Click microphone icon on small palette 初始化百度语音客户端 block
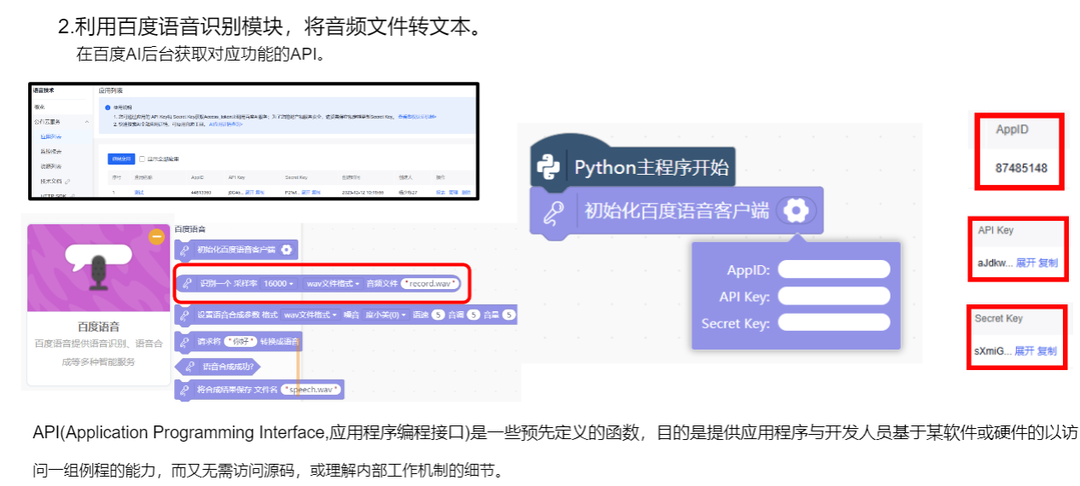The height and width of the screenshot is (486, 1080). (184, 250)
